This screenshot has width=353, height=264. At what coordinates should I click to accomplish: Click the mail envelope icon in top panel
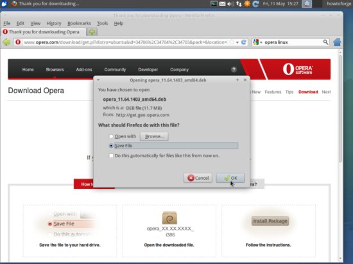(x=222, y=4)
